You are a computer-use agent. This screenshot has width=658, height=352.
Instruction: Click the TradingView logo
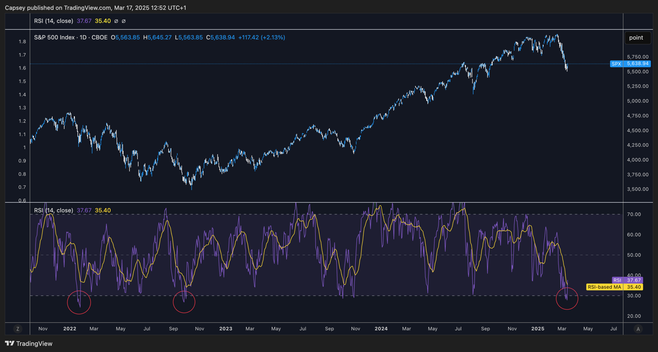point(29,343)
